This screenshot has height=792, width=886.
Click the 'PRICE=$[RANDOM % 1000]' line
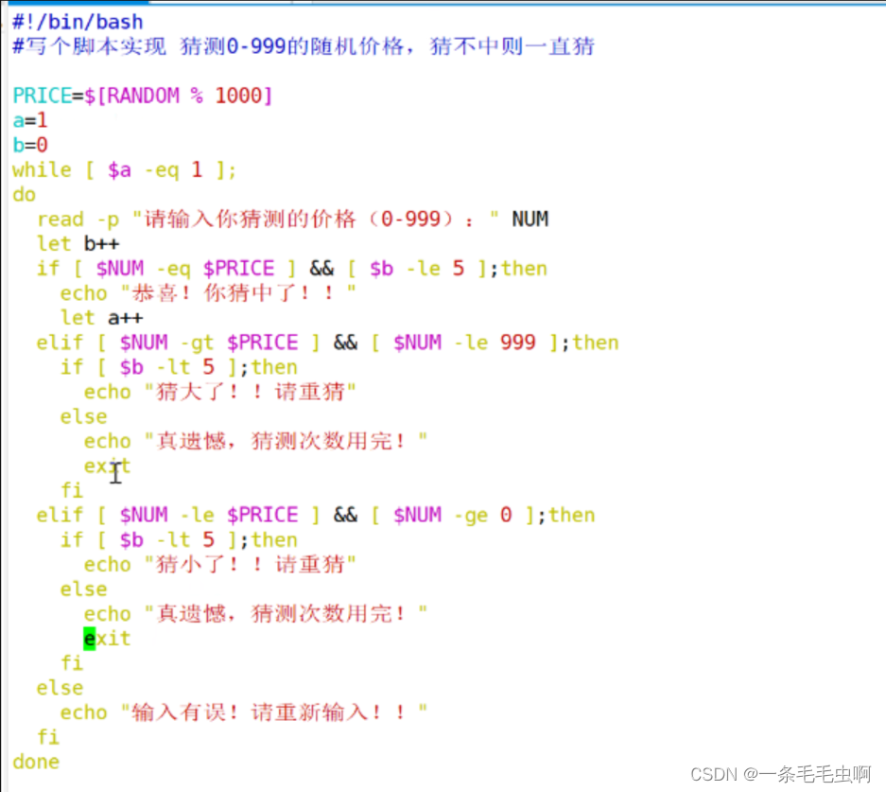(143, 96)
